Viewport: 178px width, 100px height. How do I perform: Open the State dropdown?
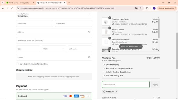click(54, 49)
